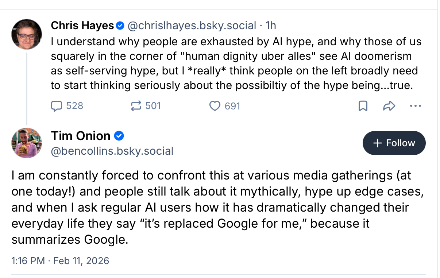Like the post with the heart icon
This screenshot has height=278, width=440.
[215, 106]
